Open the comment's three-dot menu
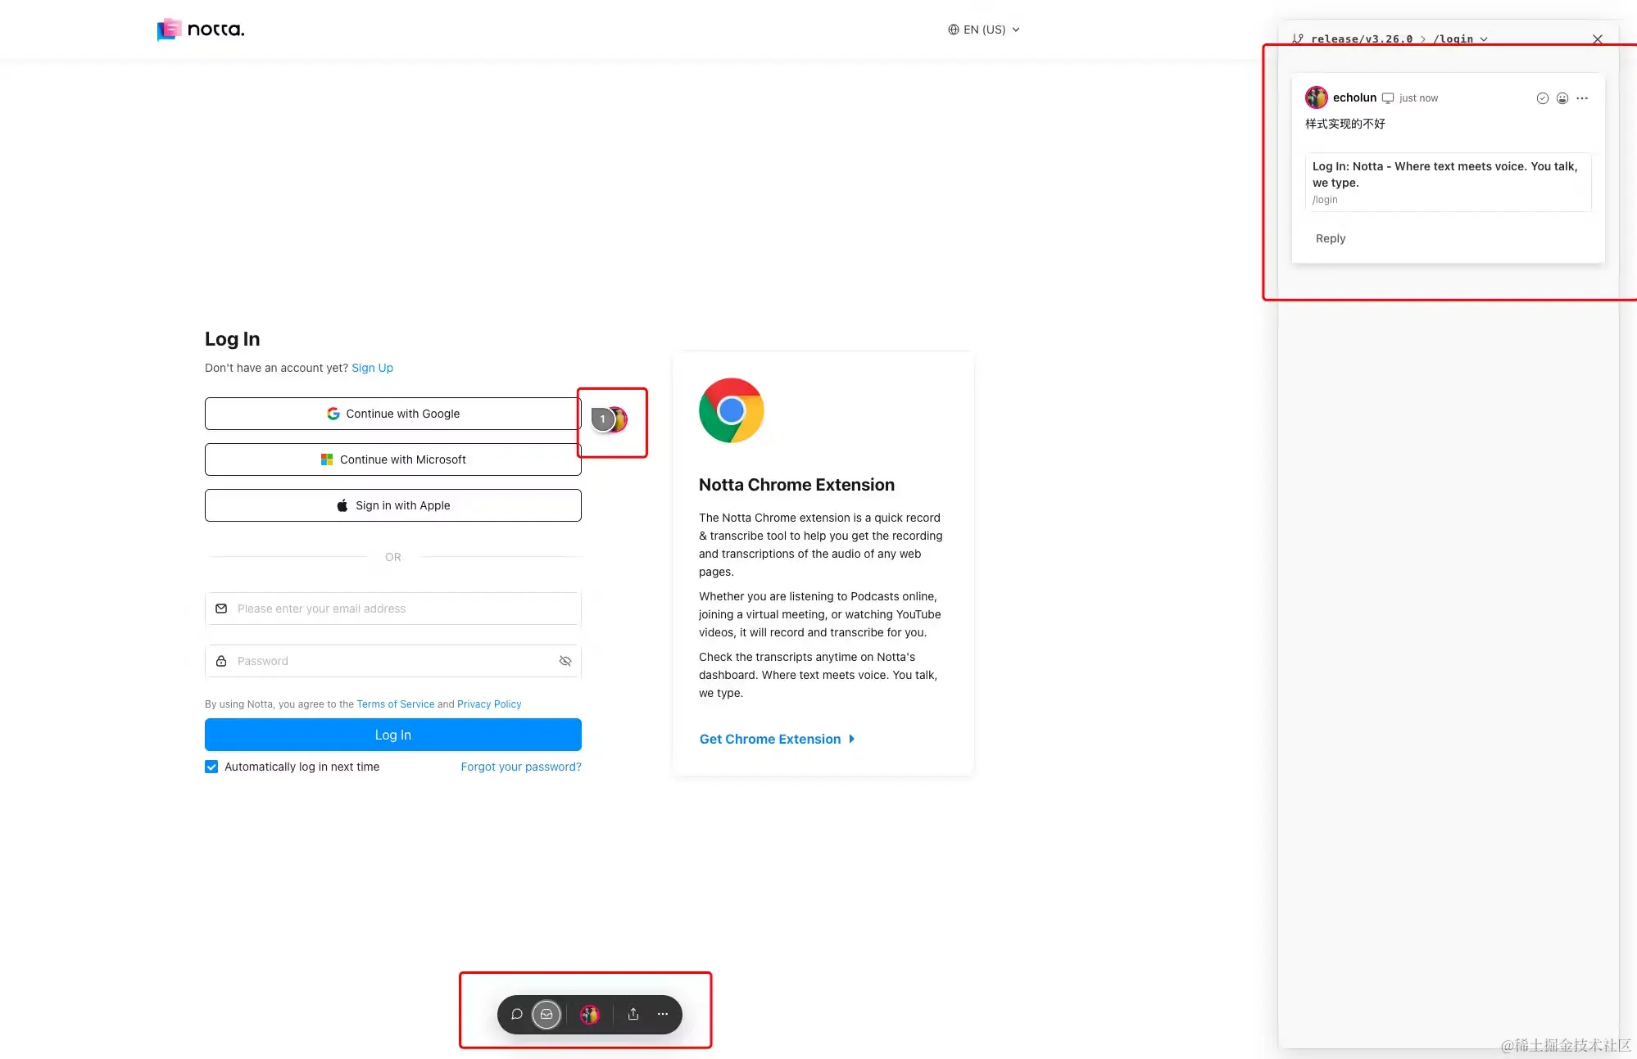1637x1059 pixels. (x=1582, y=98)
